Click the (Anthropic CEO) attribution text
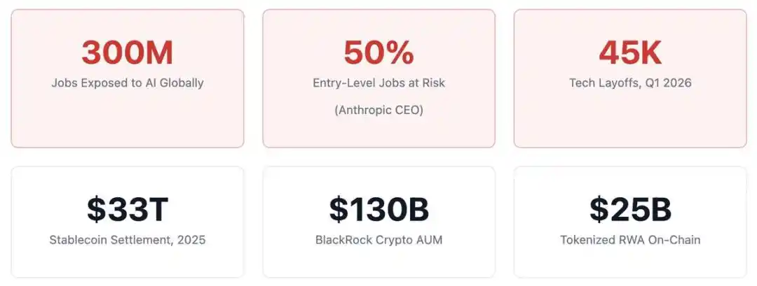The width and height of the screenshot is (757, 286). tap(378, 110)
